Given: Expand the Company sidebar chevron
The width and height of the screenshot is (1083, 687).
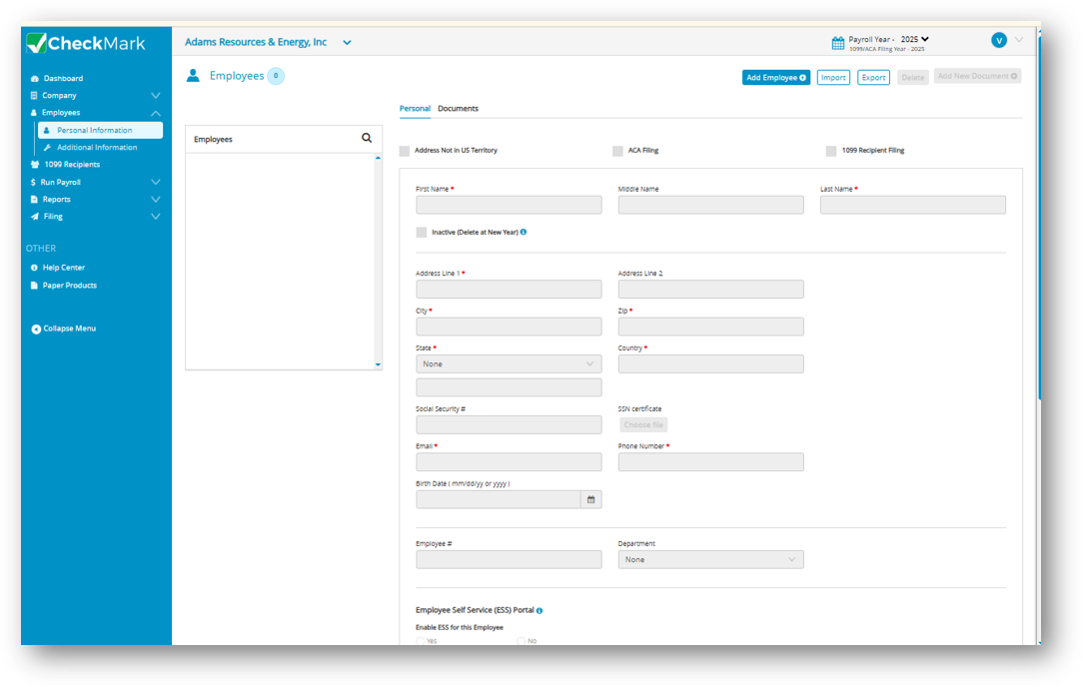Looking at the screenshot, I should 156,95.
